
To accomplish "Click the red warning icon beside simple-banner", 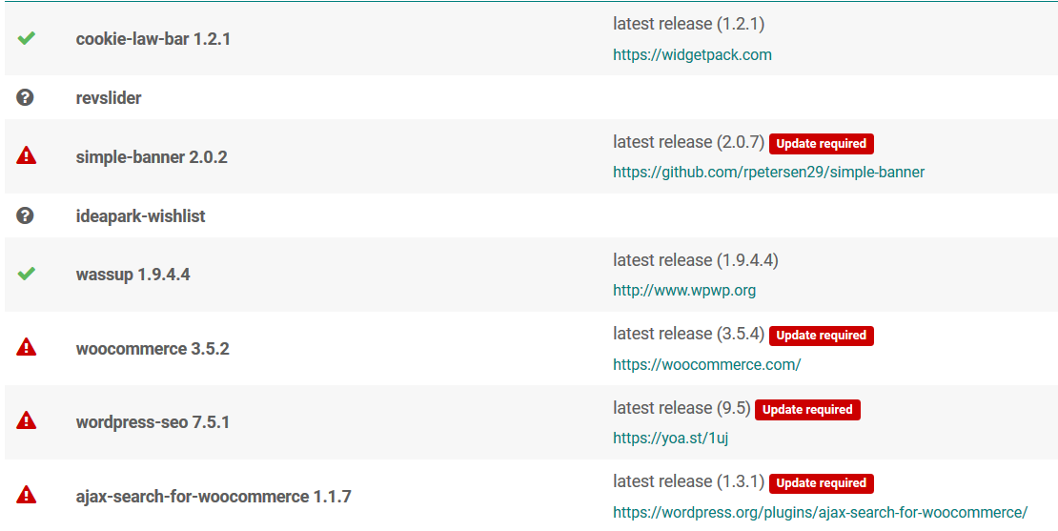I will point(27,155).
